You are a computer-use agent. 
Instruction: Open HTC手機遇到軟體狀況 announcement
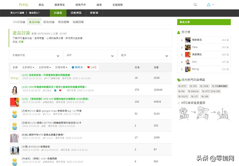point(54,87)
